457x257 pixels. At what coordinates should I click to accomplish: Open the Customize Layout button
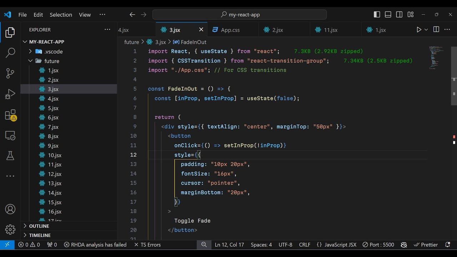point(411,15)
